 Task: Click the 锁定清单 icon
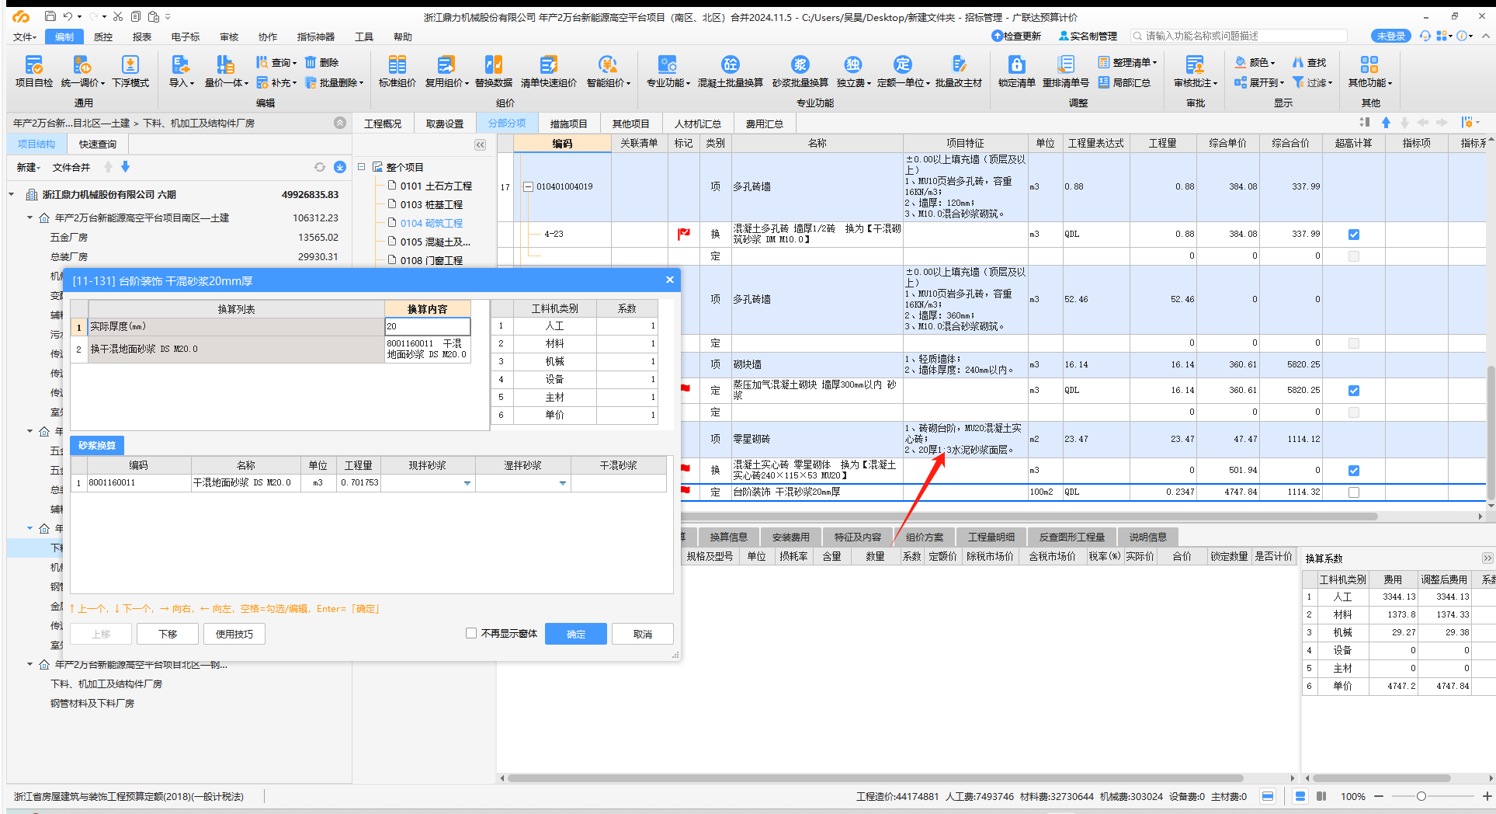pos(1017,71)
